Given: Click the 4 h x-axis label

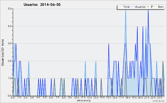Looking at the screenshot, I should [38, 97].
